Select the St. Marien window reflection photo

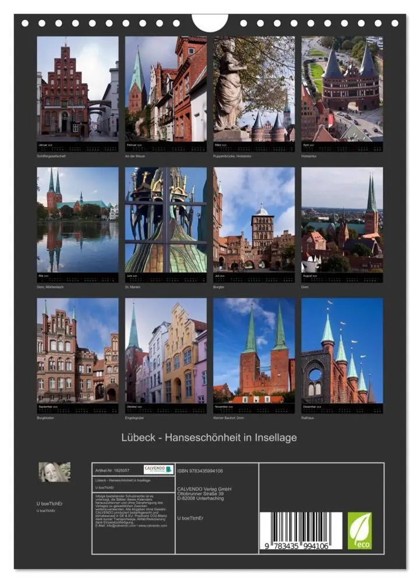(165, 219)
